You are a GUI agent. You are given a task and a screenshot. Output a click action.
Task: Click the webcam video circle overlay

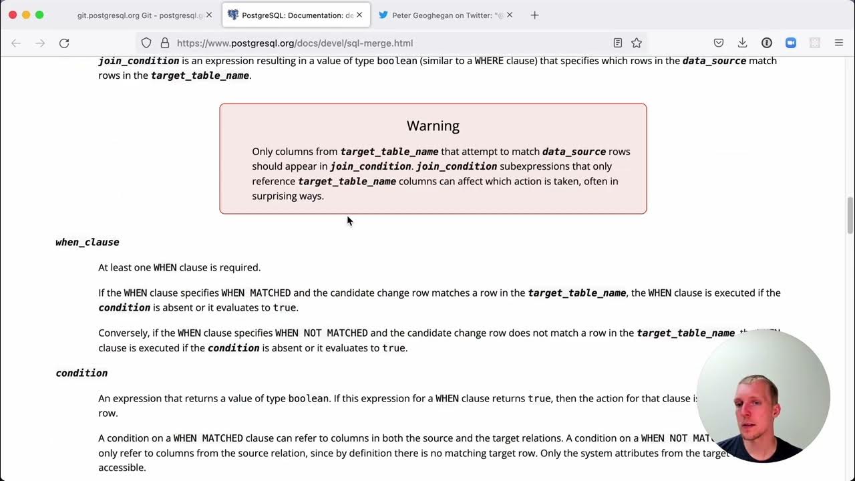point(763,396)
